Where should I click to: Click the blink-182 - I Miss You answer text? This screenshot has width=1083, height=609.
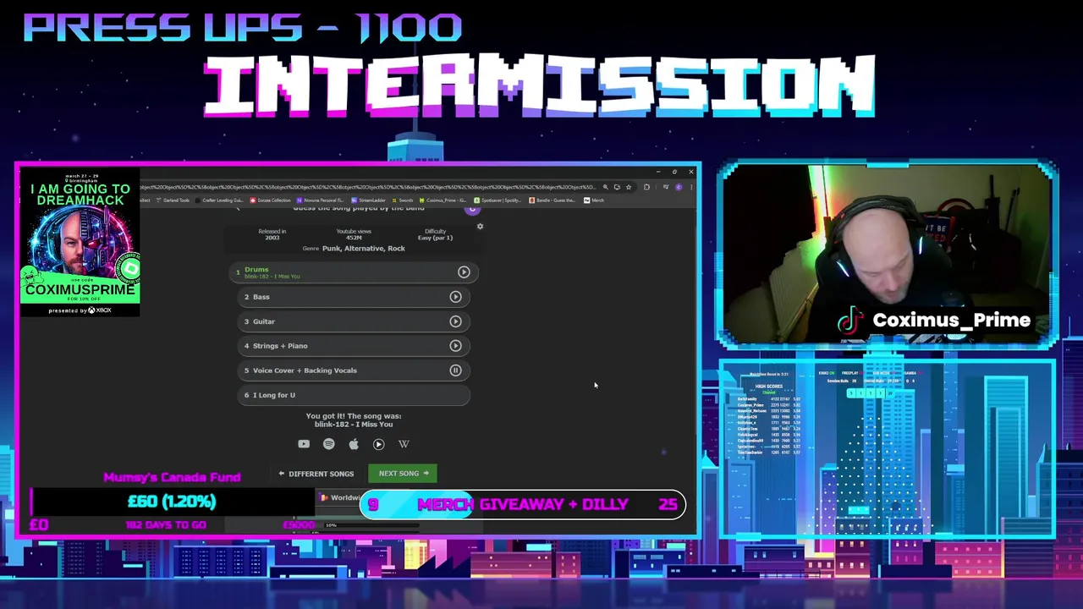[x=354, y=425]
